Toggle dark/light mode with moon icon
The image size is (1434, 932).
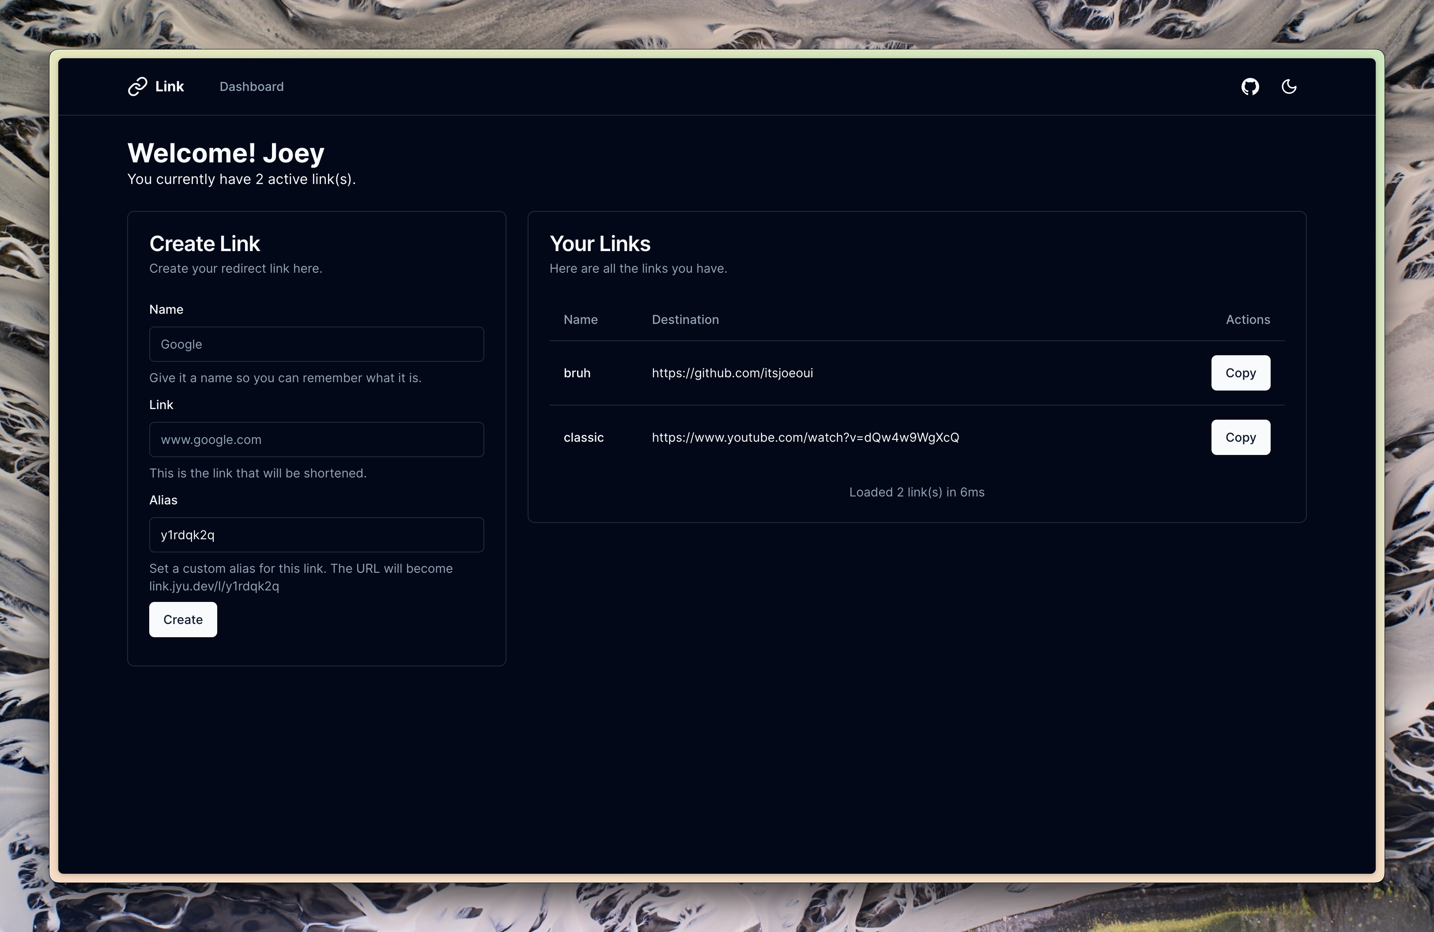pyautogui.click(x=1289, y=86)
